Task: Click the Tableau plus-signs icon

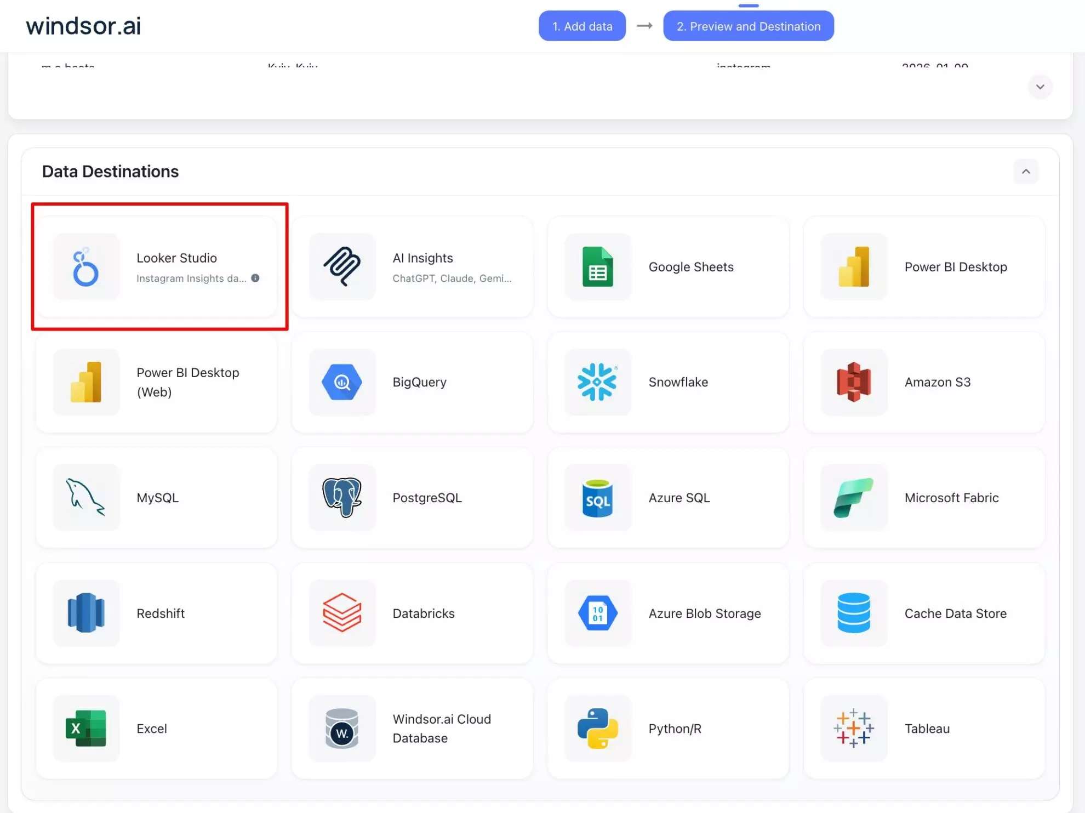Action: [x=853, y=729]
